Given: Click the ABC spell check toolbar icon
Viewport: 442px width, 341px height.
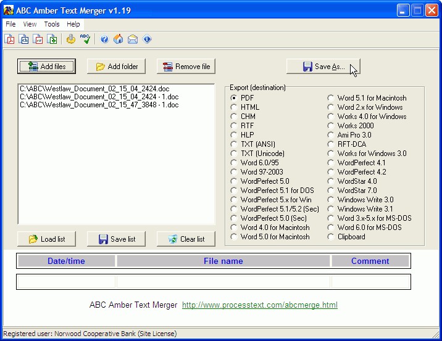Looking at the screenshot, I should tap(85, 39).
